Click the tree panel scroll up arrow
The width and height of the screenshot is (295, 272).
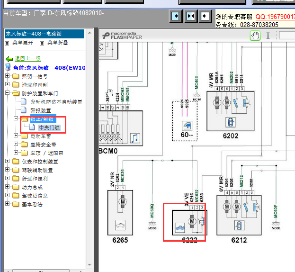[89, 33]
